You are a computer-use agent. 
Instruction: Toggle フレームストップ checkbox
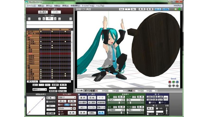coord(157,114)
